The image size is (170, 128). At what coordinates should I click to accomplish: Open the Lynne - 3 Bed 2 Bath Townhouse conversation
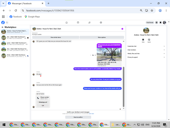pyautogui.click(x=15, y=44)
